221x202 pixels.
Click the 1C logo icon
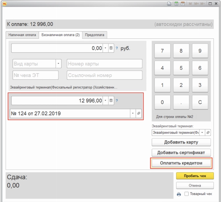coord(5,4)
